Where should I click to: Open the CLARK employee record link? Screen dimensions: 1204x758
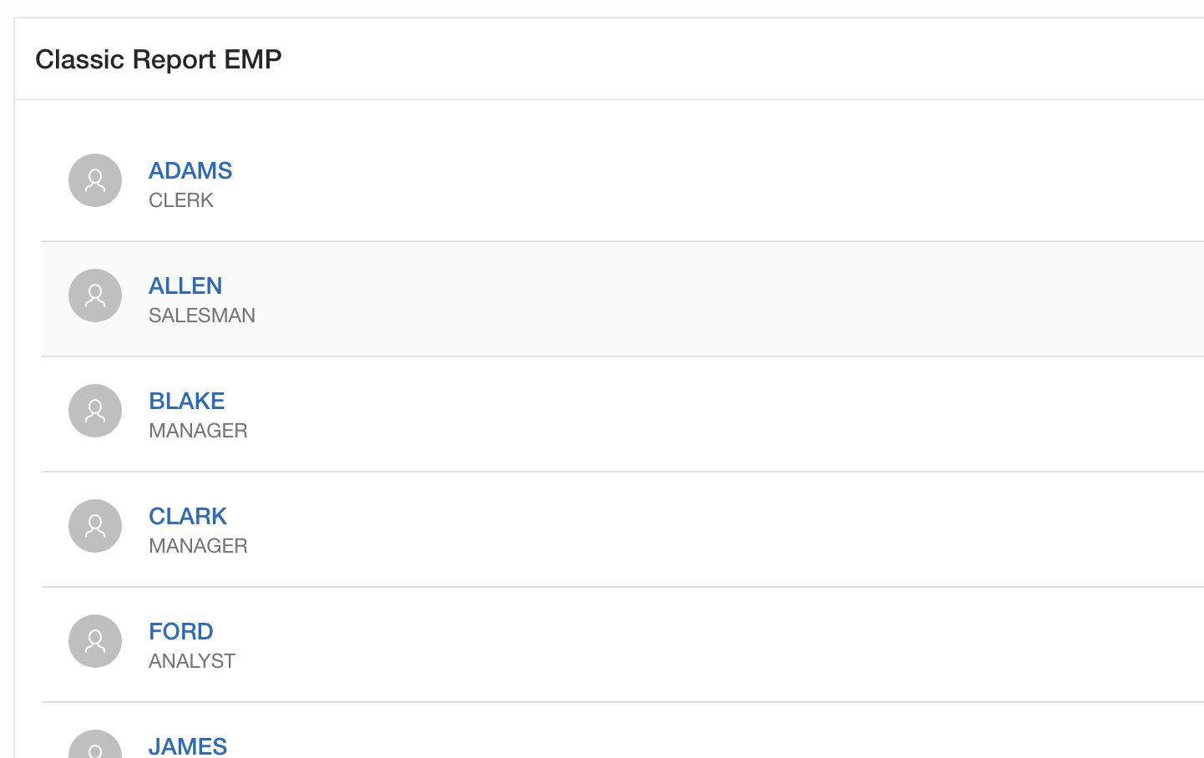[x=188, y=516]
